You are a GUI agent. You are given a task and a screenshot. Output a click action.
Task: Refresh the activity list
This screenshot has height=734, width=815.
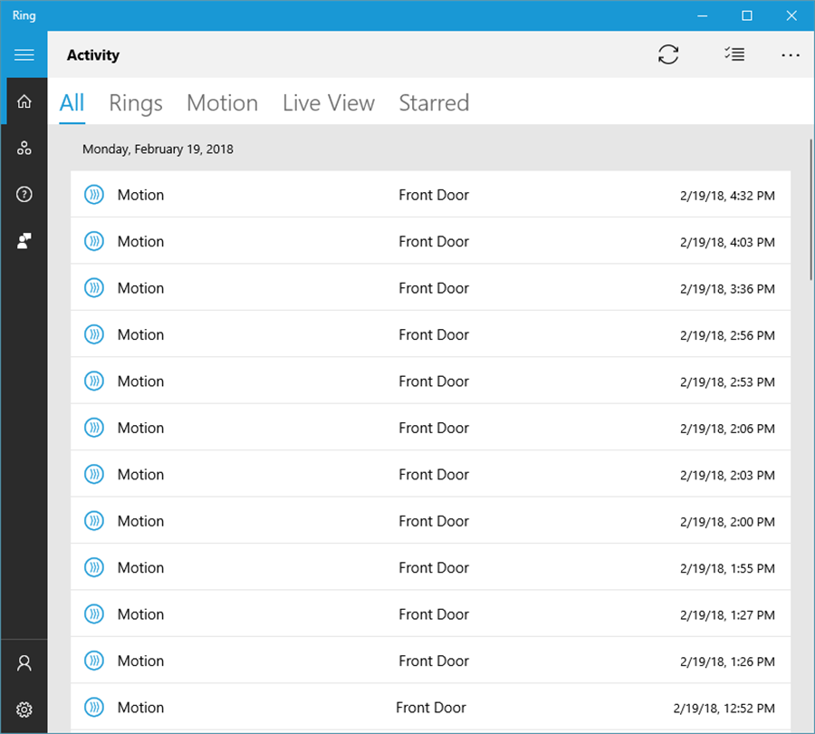668,55
